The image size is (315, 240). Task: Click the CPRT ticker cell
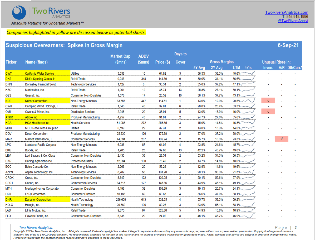point(9,183)
